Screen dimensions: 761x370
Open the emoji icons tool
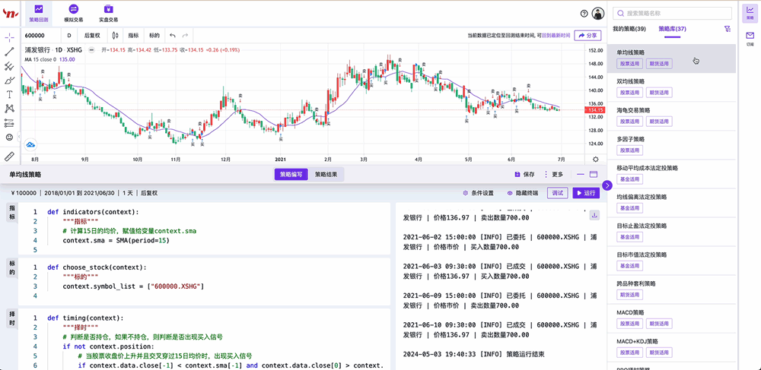[9, 137]
